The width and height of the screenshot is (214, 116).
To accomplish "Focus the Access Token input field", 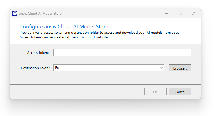I will 122,52.
